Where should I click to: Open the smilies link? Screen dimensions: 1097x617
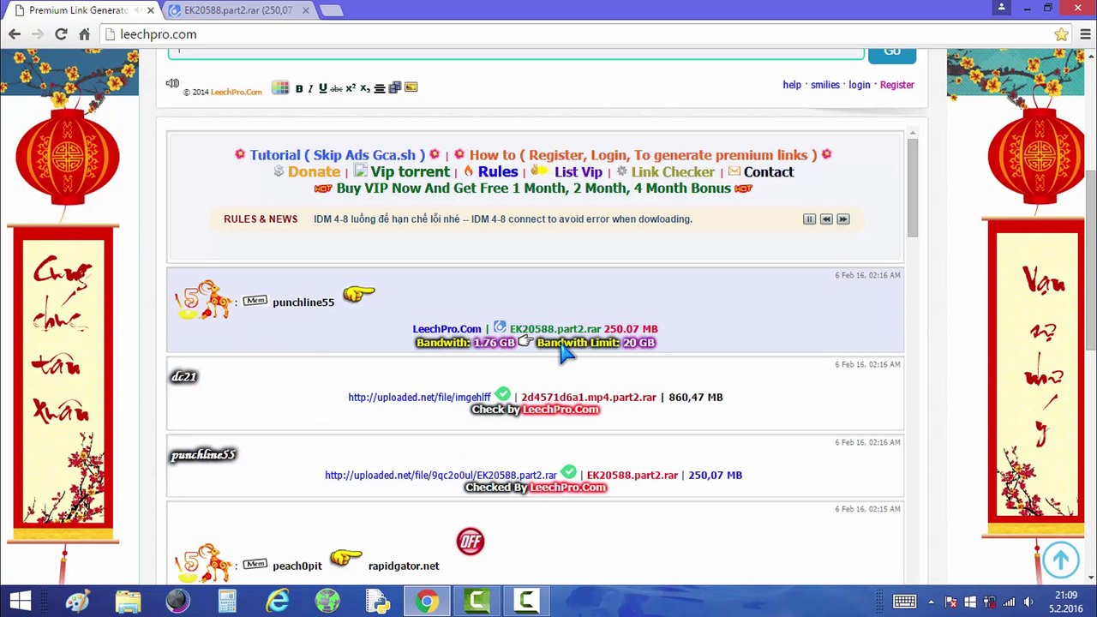coord(825,85)
